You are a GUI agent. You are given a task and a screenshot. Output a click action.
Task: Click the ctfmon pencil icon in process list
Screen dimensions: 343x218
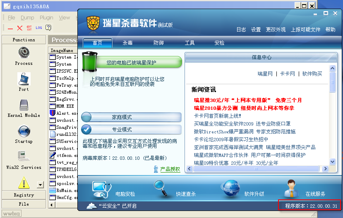(x=52, y=155)
